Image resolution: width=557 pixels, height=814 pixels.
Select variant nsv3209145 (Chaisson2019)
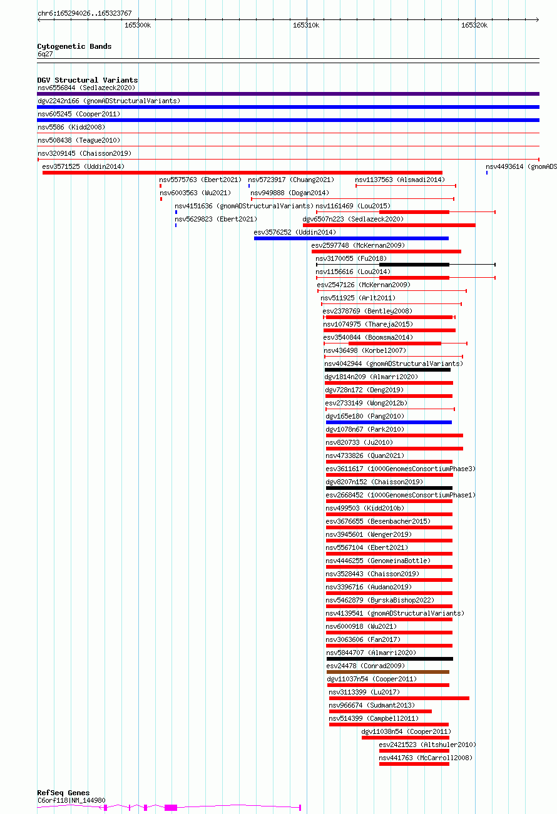pyautogui.click(x=84, y=153)
